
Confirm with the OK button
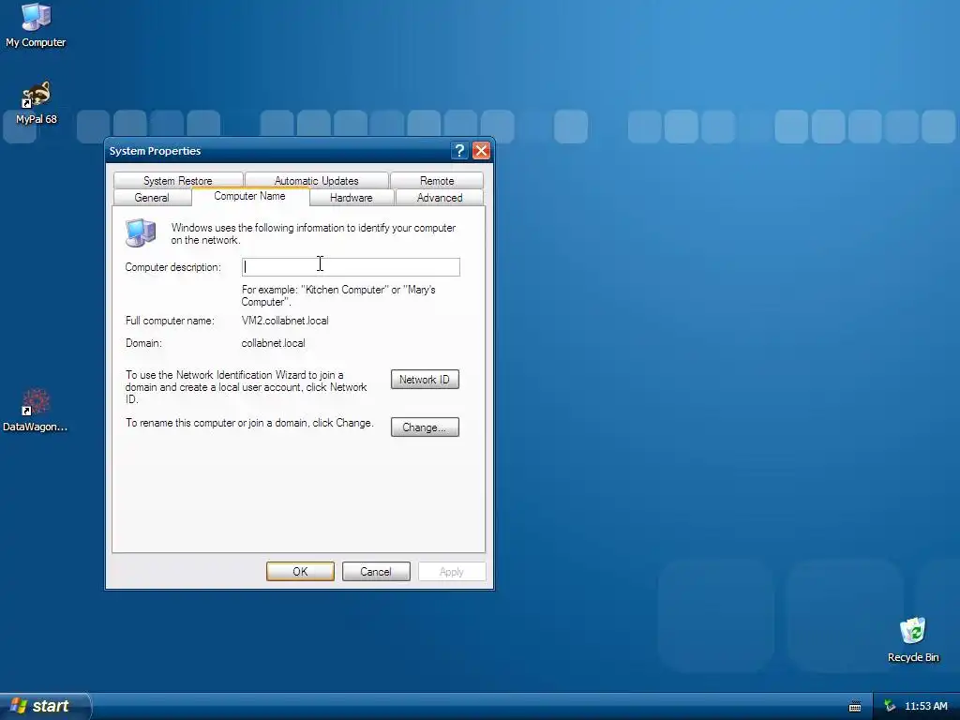[x=300, y=571]
